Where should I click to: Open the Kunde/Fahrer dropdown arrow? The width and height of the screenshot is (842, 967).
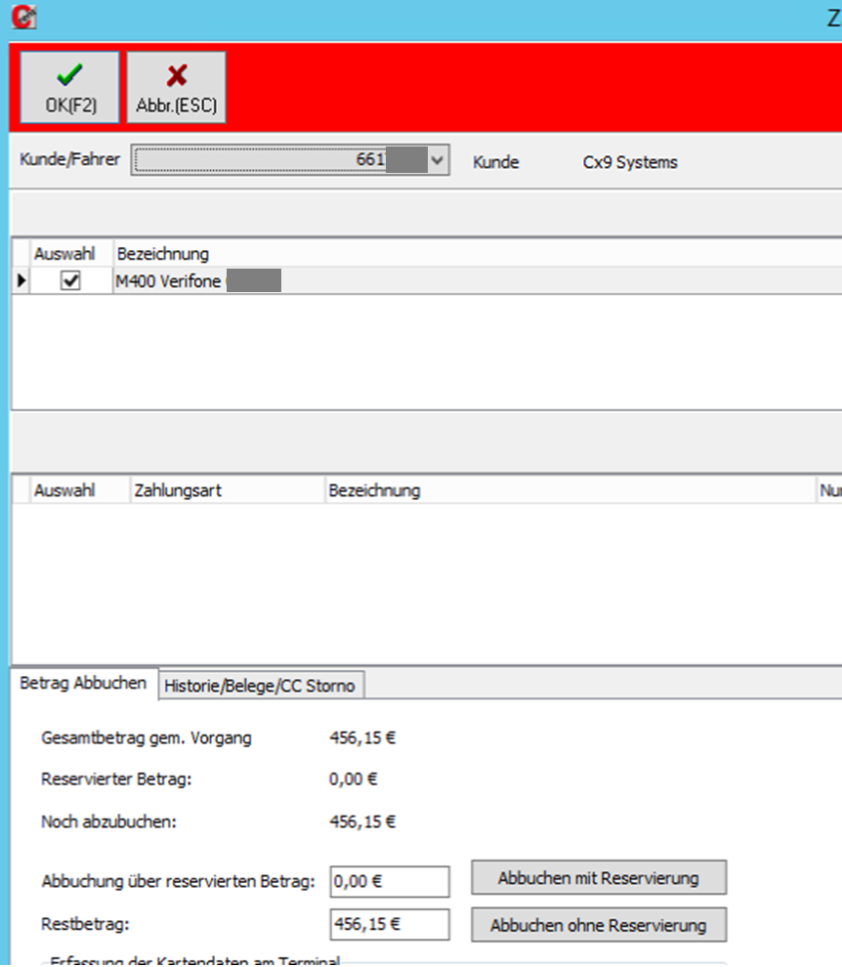tap(439, 160)
